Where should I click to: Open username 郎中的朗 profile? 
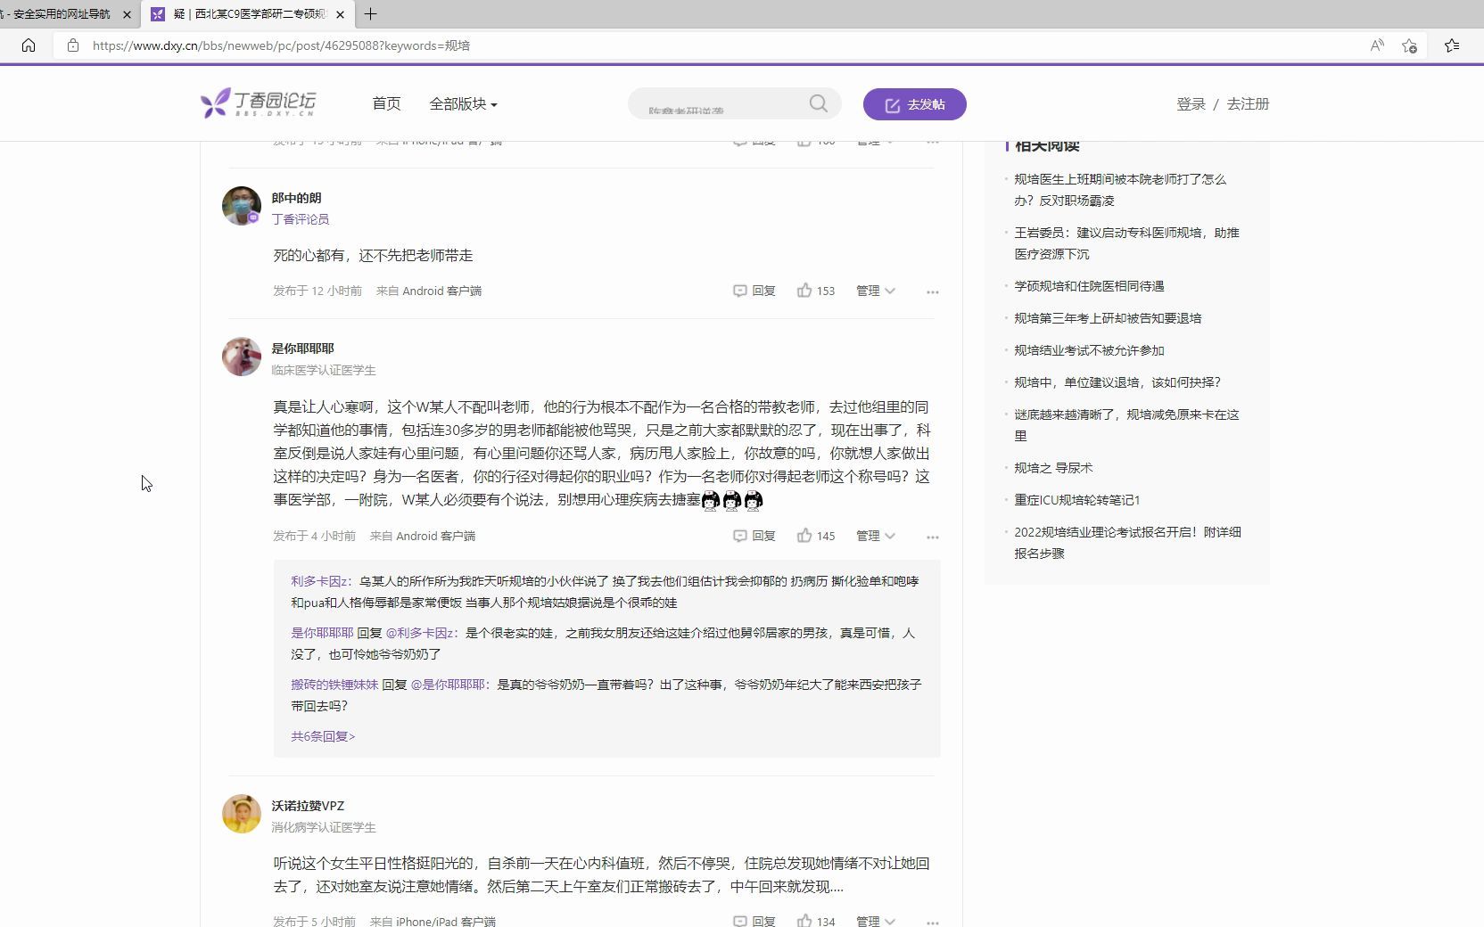tap(296, 198)
